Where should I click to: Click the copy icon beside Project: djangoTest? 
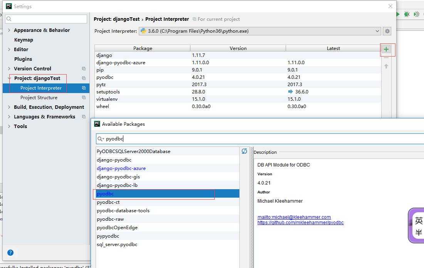pos(84,78)
